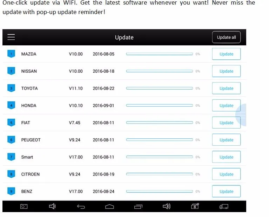Select the number 9 badge for BENZ
269x217 pixels.
(11, 191)
